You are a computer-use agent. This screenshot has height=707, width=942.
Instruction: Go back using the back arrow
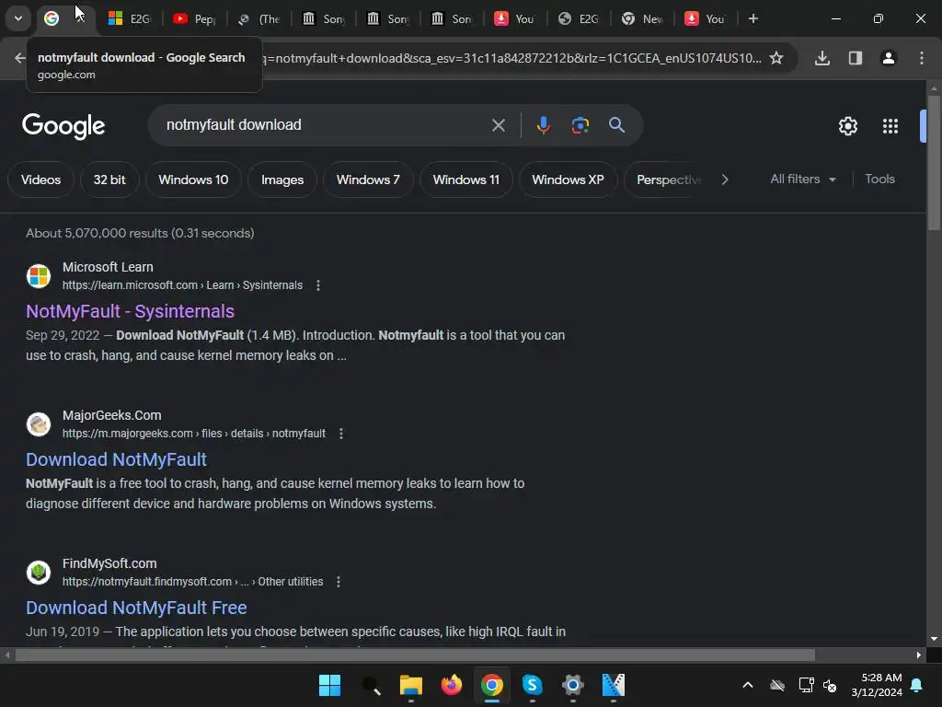pyautogui.click(x=20, y=58)
